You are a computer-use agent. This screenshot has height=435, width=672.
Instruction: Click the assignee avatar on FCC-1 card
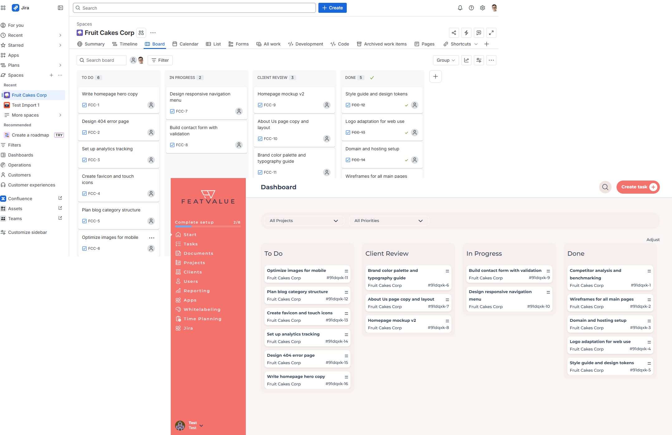click(151, 105)
